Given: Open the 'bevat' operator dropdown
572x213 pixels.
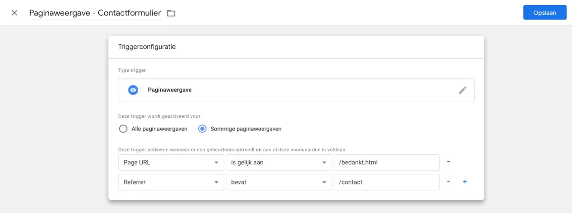Looking at the screenshot, I should [x=278, y=182].
